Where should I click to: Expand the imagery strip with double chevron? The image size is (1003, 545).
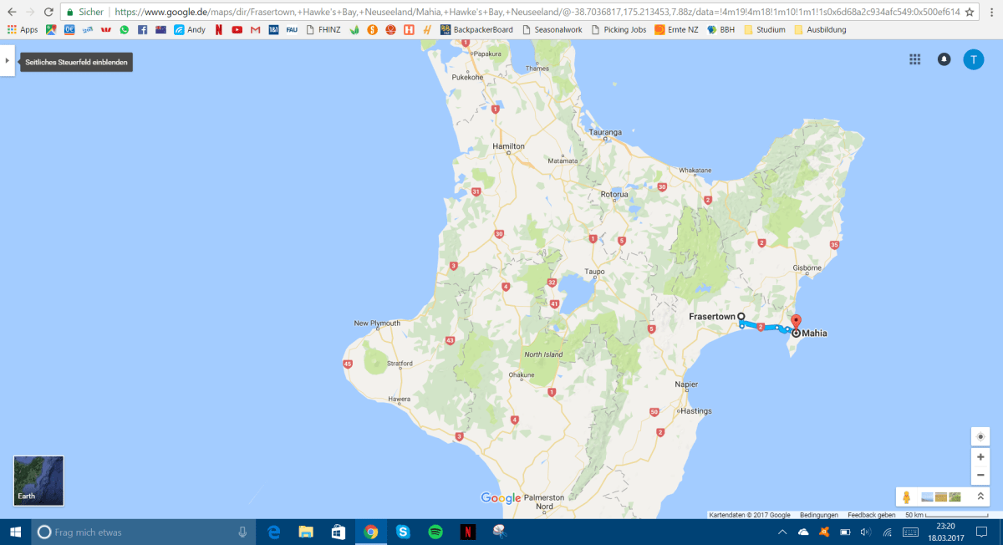tap(980, 497)
